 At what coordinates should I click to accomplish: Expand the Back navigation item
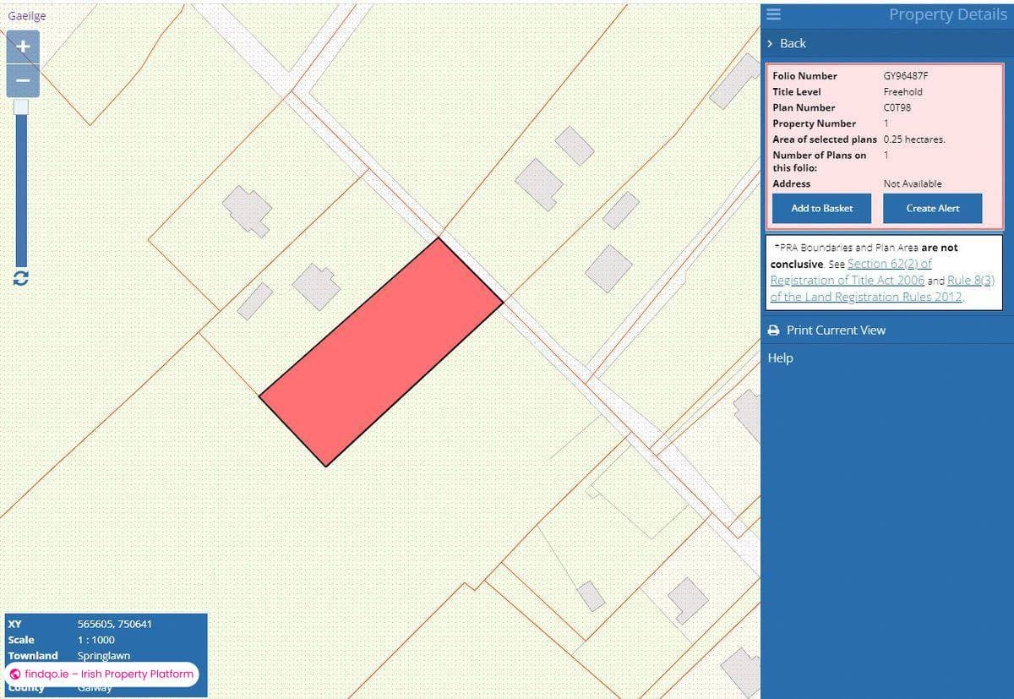790,43
